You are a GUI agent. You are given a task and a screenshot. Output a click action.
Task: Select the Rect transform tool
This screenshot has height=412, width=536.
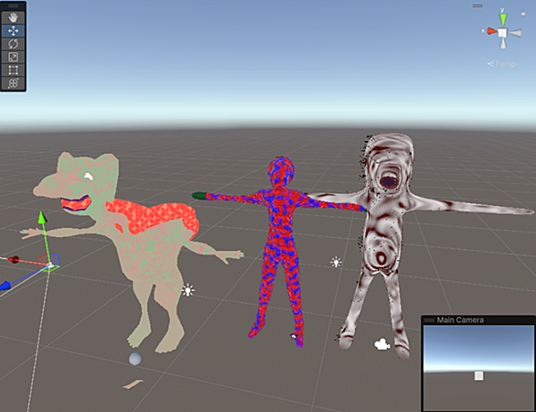pos(13,70)
